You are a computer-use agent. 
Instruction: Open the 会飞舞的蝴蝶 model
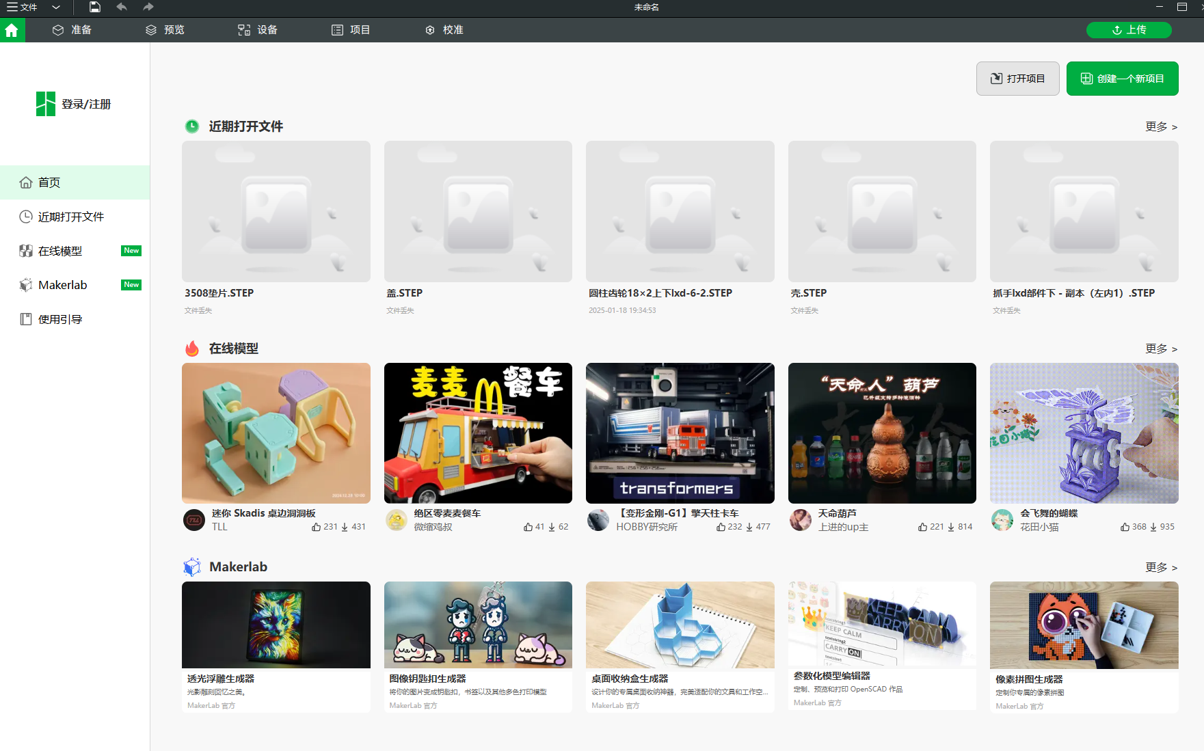click(x=1084, y=433)
